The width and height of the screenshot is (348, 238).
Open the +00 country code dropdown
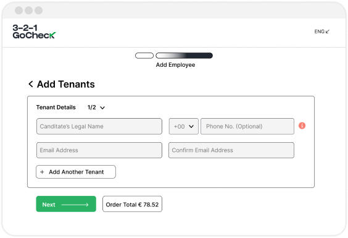click(x=183, y=126)
